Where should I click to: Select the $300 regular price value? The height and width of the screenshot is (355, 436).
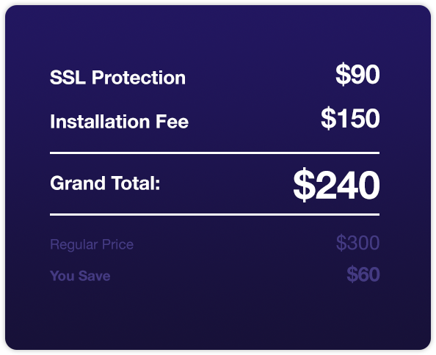(358, 243)
